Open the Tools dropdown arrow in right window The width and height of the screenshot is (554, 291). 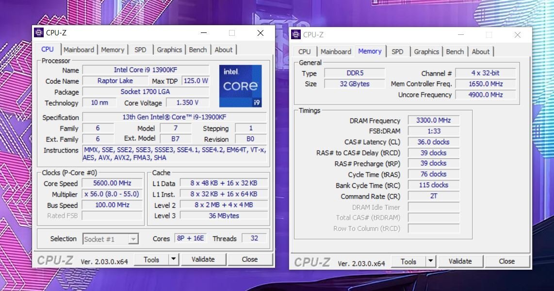click(x=430, y=261)
